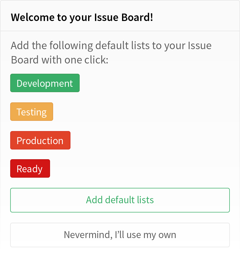Click the word Board! in the header
240x257 pixels.
pos(137,17)
